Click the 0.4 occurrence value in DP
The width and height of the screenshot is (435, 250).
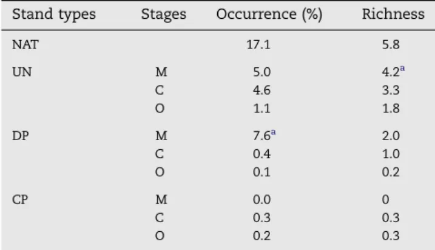[261, 154]
